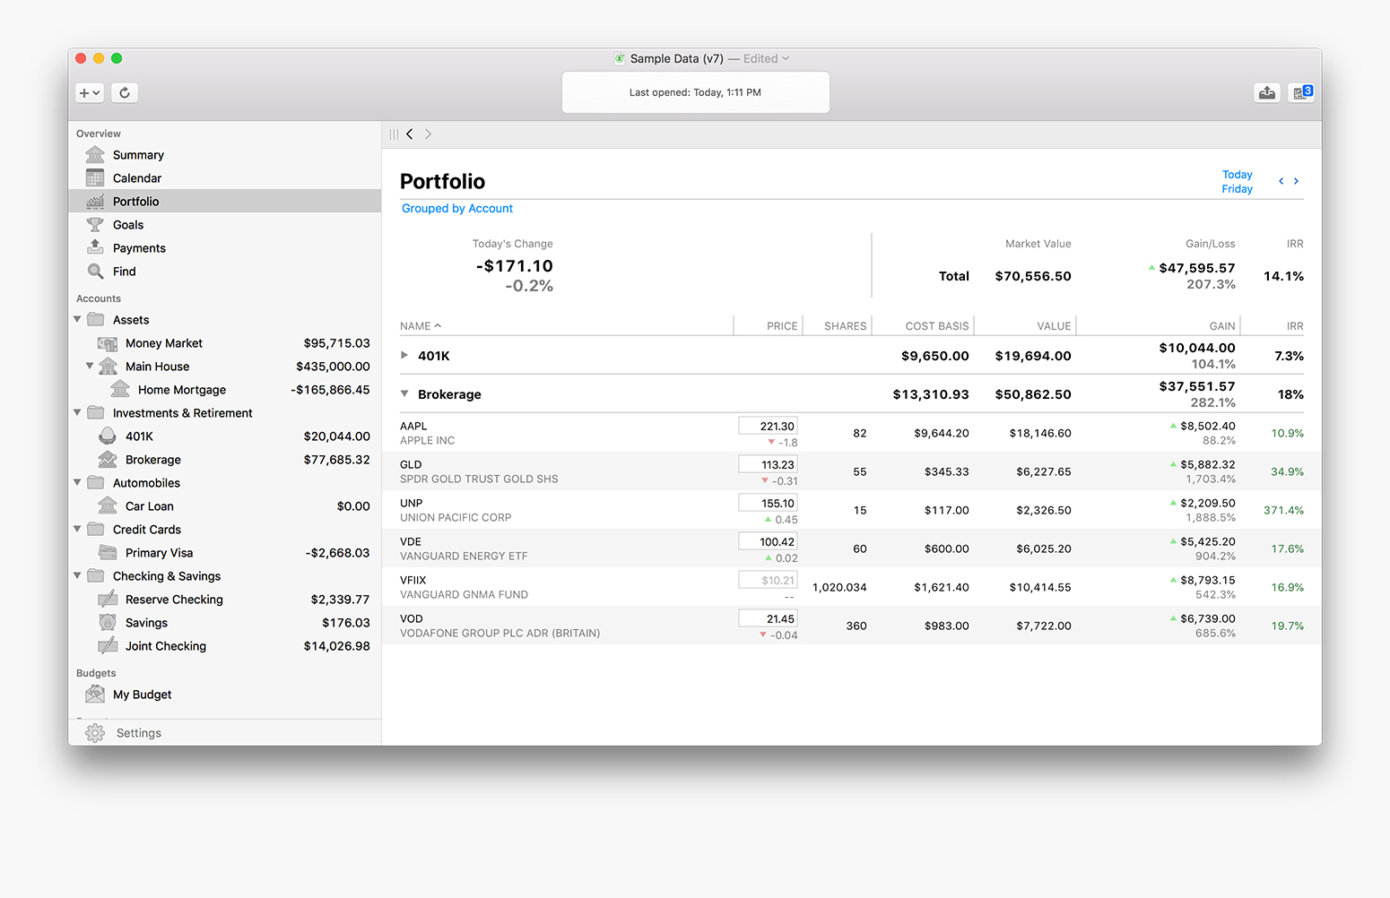
Task: Navigate forward with the right chevron
Action: coord(428,134)
